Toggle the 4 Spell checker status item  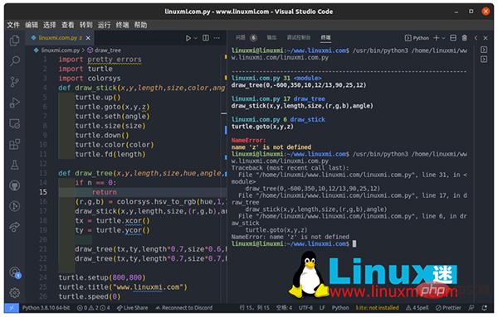pos(417,308)
